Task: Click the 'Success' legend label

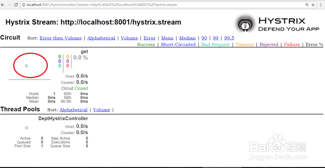Action: 146,45
